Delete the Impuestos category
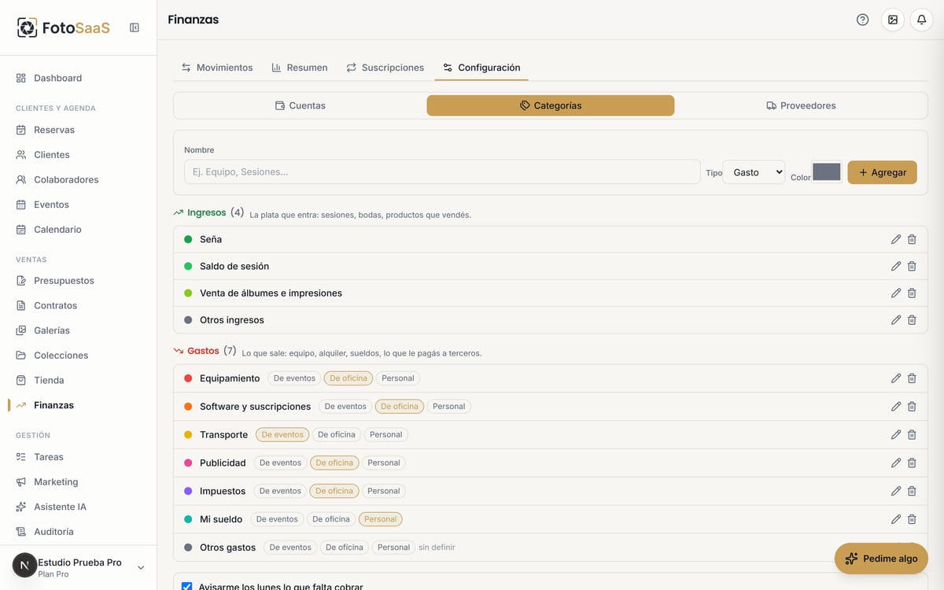The height and width of the screenshot is (590, 944). click(912, 491)
